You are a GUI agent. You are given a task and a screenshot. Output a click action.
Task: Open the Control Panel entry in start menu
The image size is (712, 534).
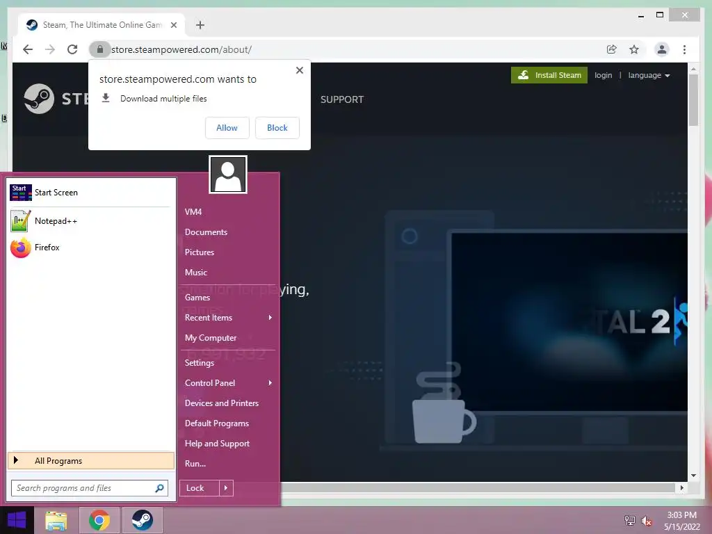[x=228, y=383]
